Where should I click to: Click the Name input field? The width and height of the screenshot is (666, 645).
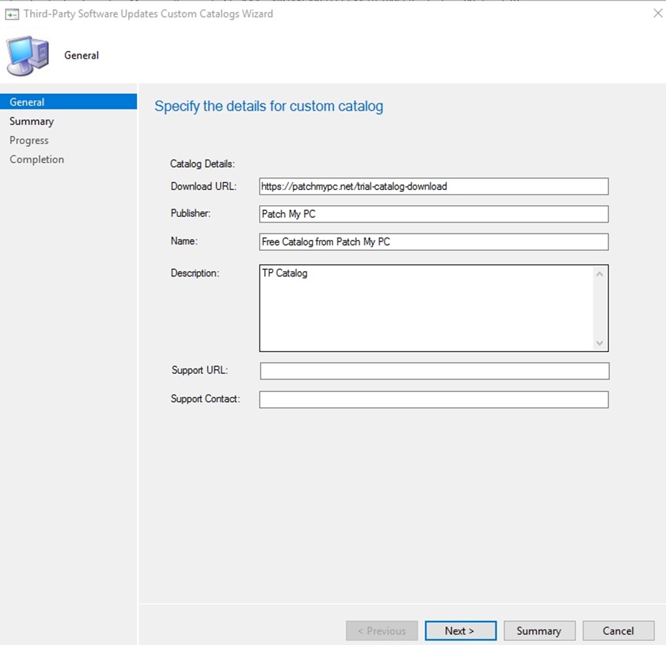pyautogui.click(x=433, y=242)
